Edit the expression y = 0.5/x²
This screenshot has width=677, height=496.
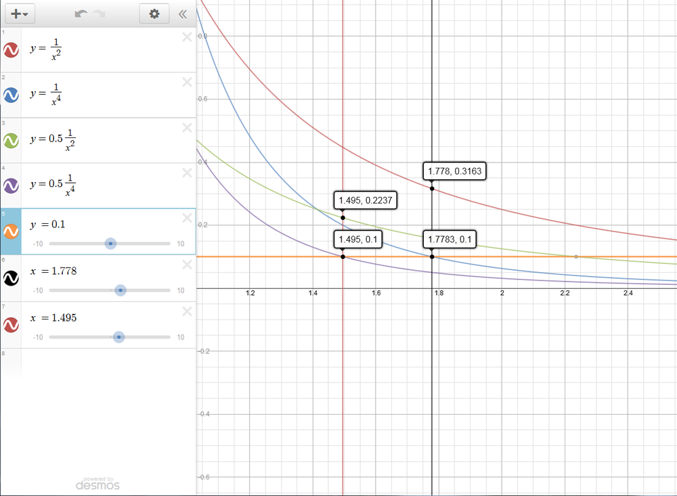click(x=53, y=139)
